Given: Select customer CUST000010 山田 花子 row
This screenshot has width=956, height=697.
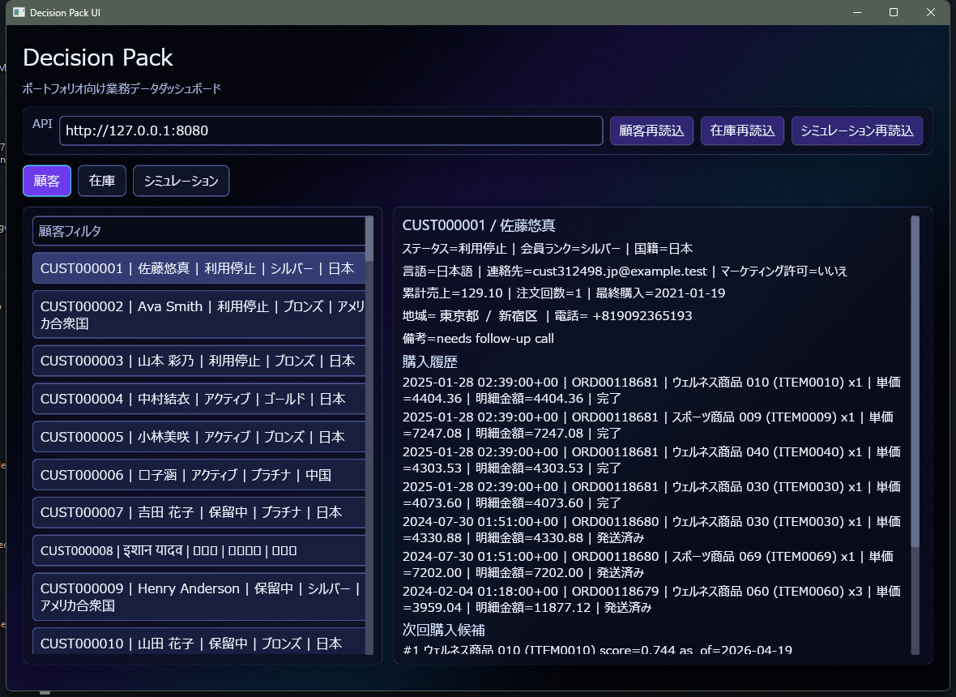Looking at the screenshot, I should pyautogui.click(x=198, y=642).
